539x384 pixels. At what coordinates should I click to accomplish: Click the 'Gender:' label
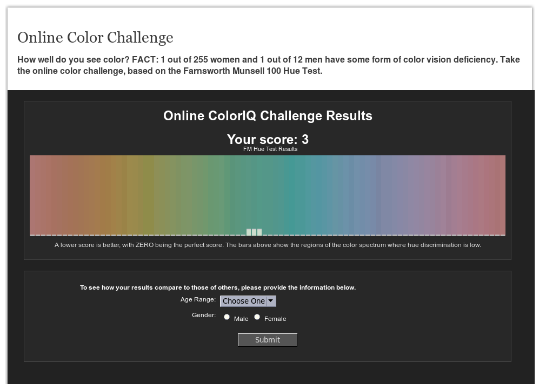click(204, 315)
